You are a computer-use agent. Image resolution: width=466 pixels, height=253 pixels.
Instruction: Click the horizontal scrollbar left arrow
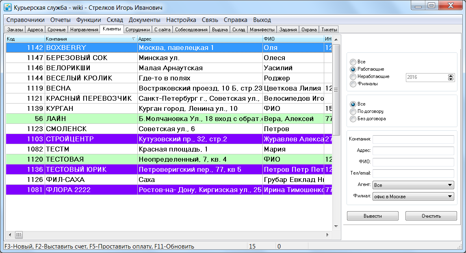pyautogui.click(x=10, y=235)
